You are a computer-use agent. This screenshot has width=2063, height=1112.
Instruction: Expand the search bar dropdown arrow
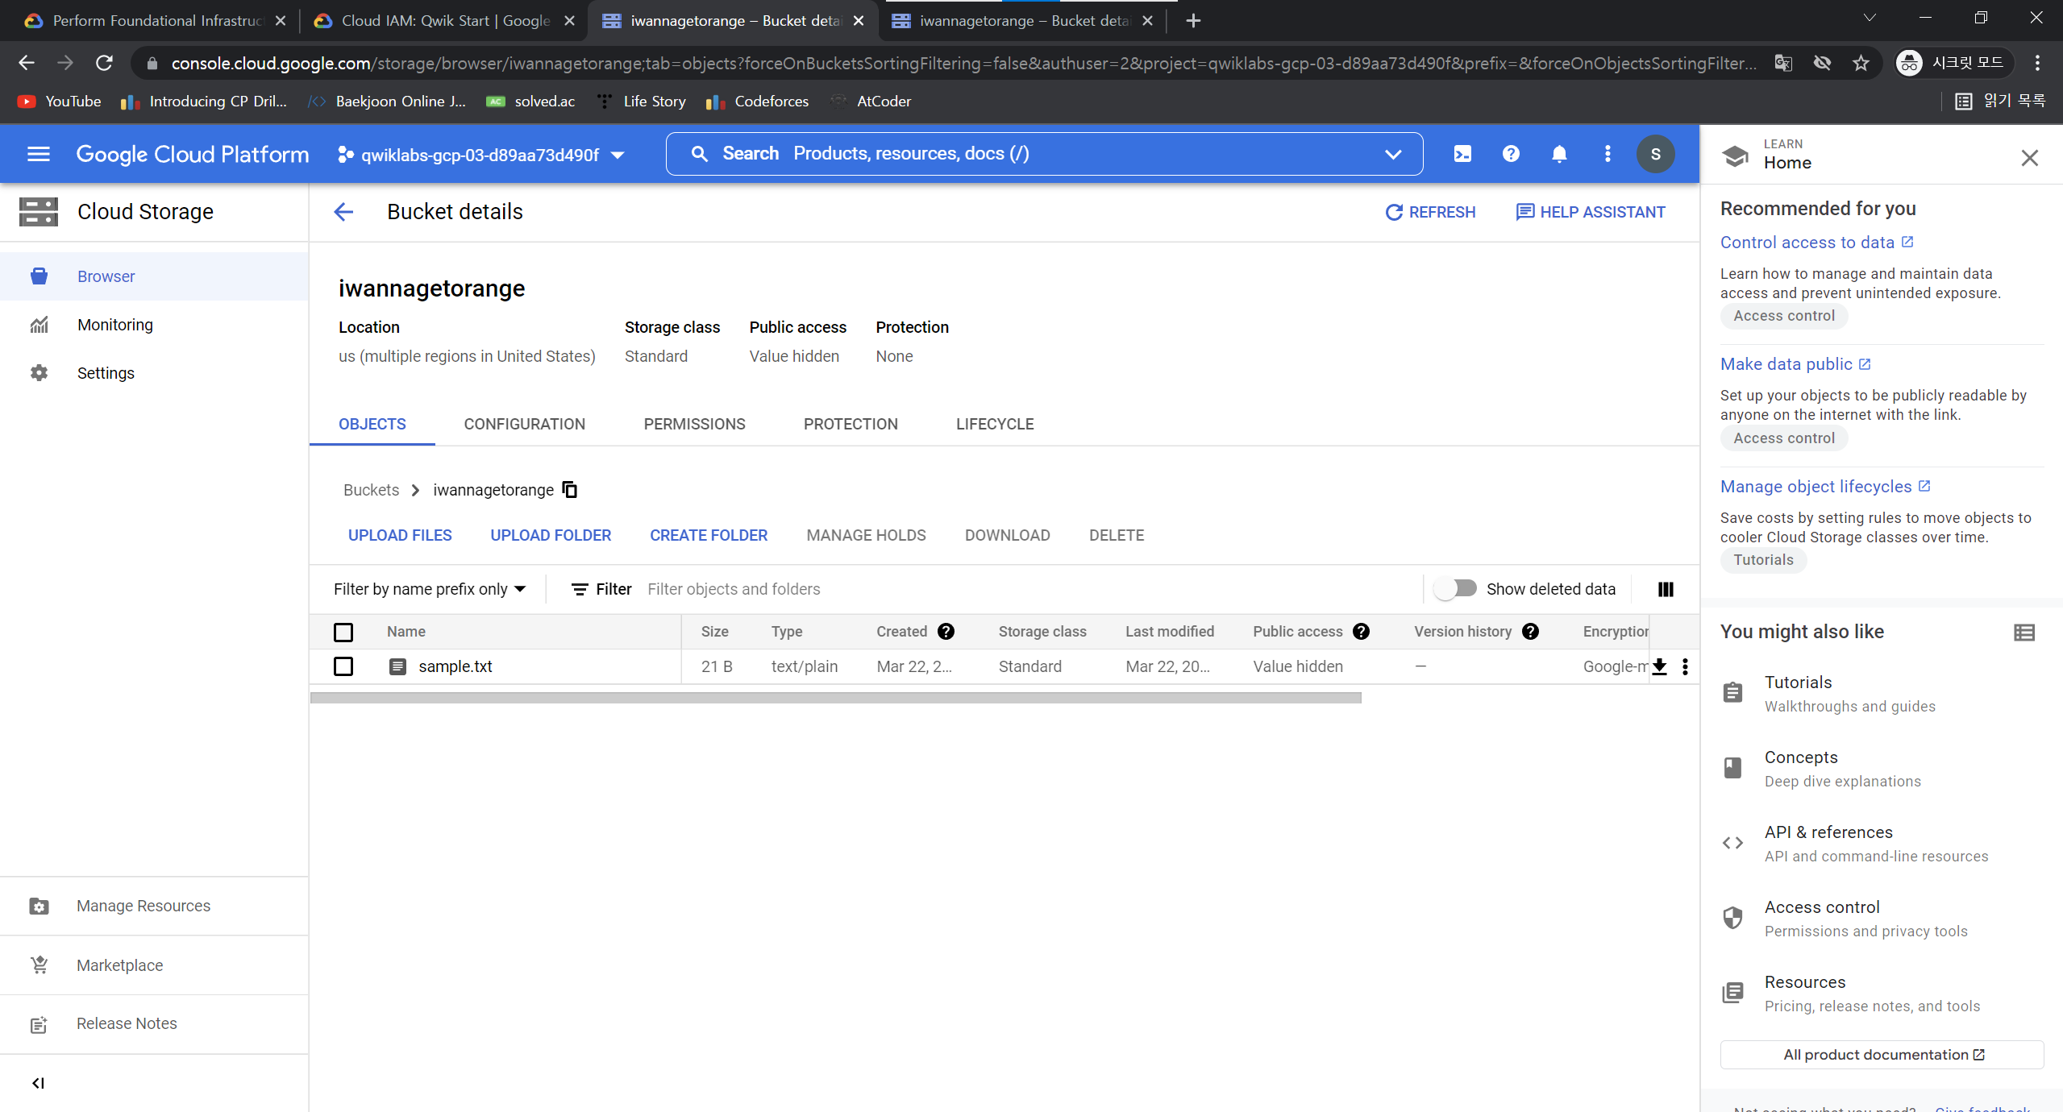(1393, 154)
